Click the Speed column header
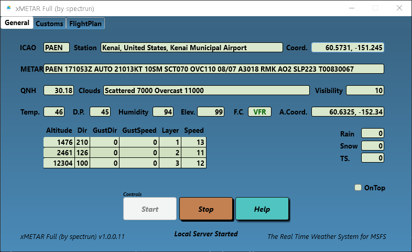Viewport: 412px width, 252px height. [194, 131]
